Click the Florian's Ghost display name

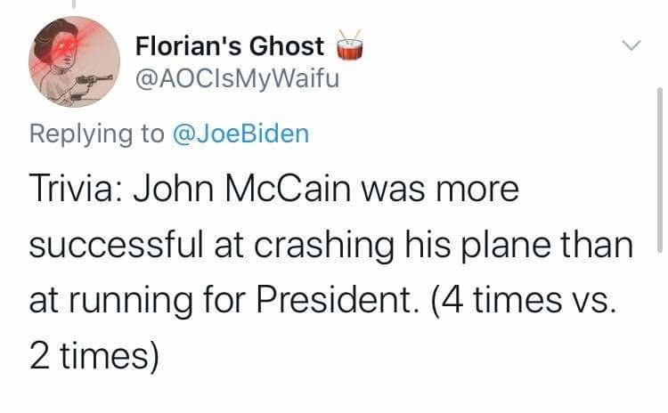[x=230, y=45]
